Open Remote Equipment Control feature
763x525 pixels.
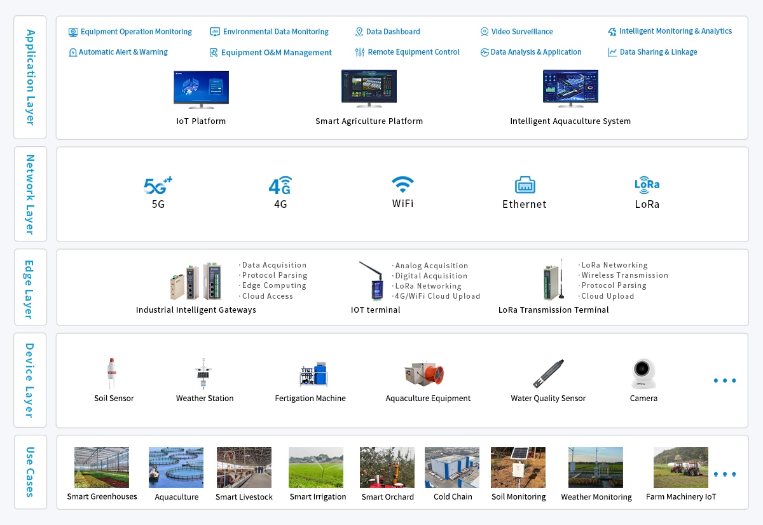click(x=408, y=52)
